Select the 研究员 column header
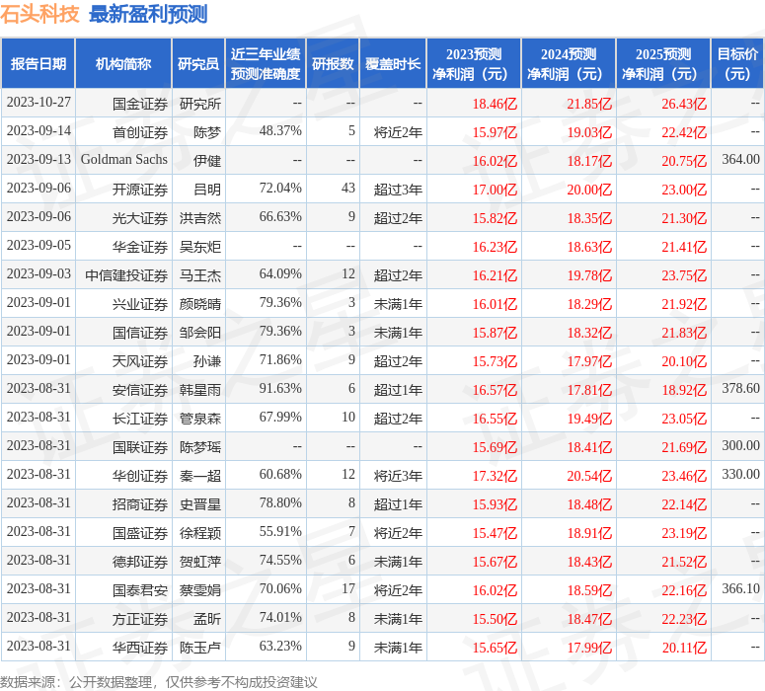The height and width of the screenshot is (691, 765). [198, 64]
